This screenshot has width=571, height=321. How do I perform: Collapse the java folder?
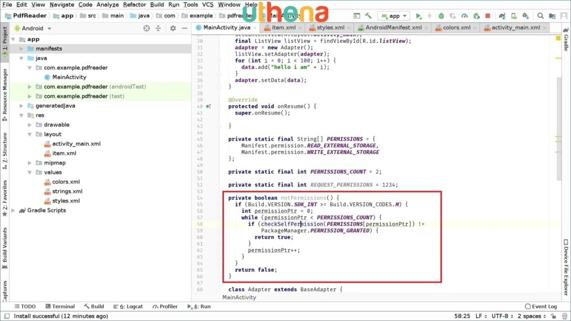(x=21, y=58)
